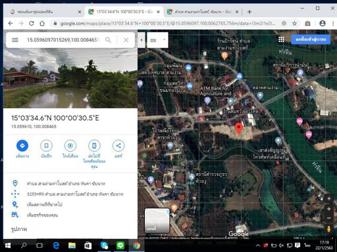Viewport: 337px width, 252px height.
Task: Reload the page
Action: (32, 23)
